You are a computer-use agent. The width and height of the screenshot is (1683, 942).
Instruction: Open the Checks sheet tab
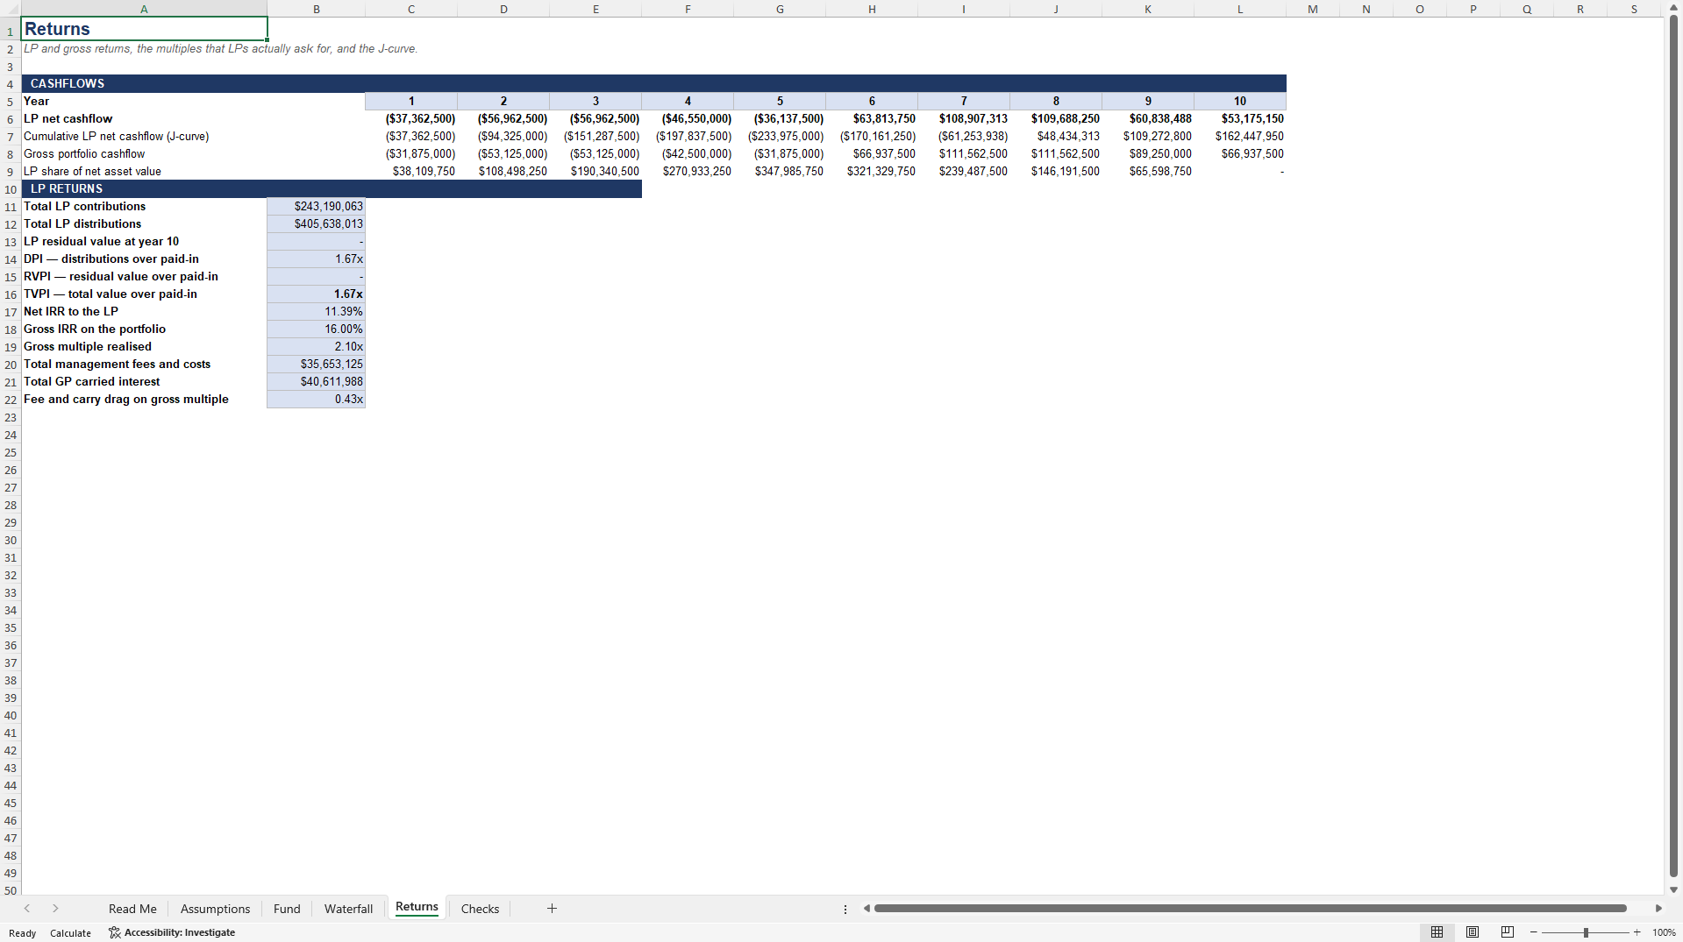(x=480, y=909)
